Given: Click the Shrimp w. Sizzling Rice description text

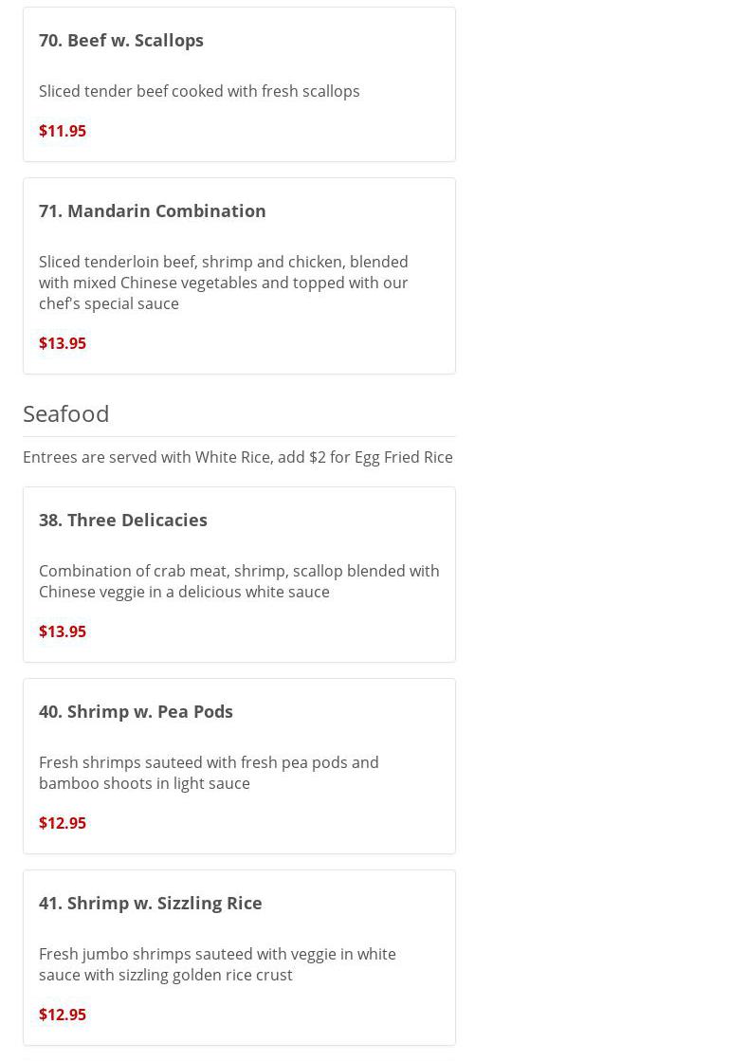Looking at the screenshot, I should click(217, 964).
